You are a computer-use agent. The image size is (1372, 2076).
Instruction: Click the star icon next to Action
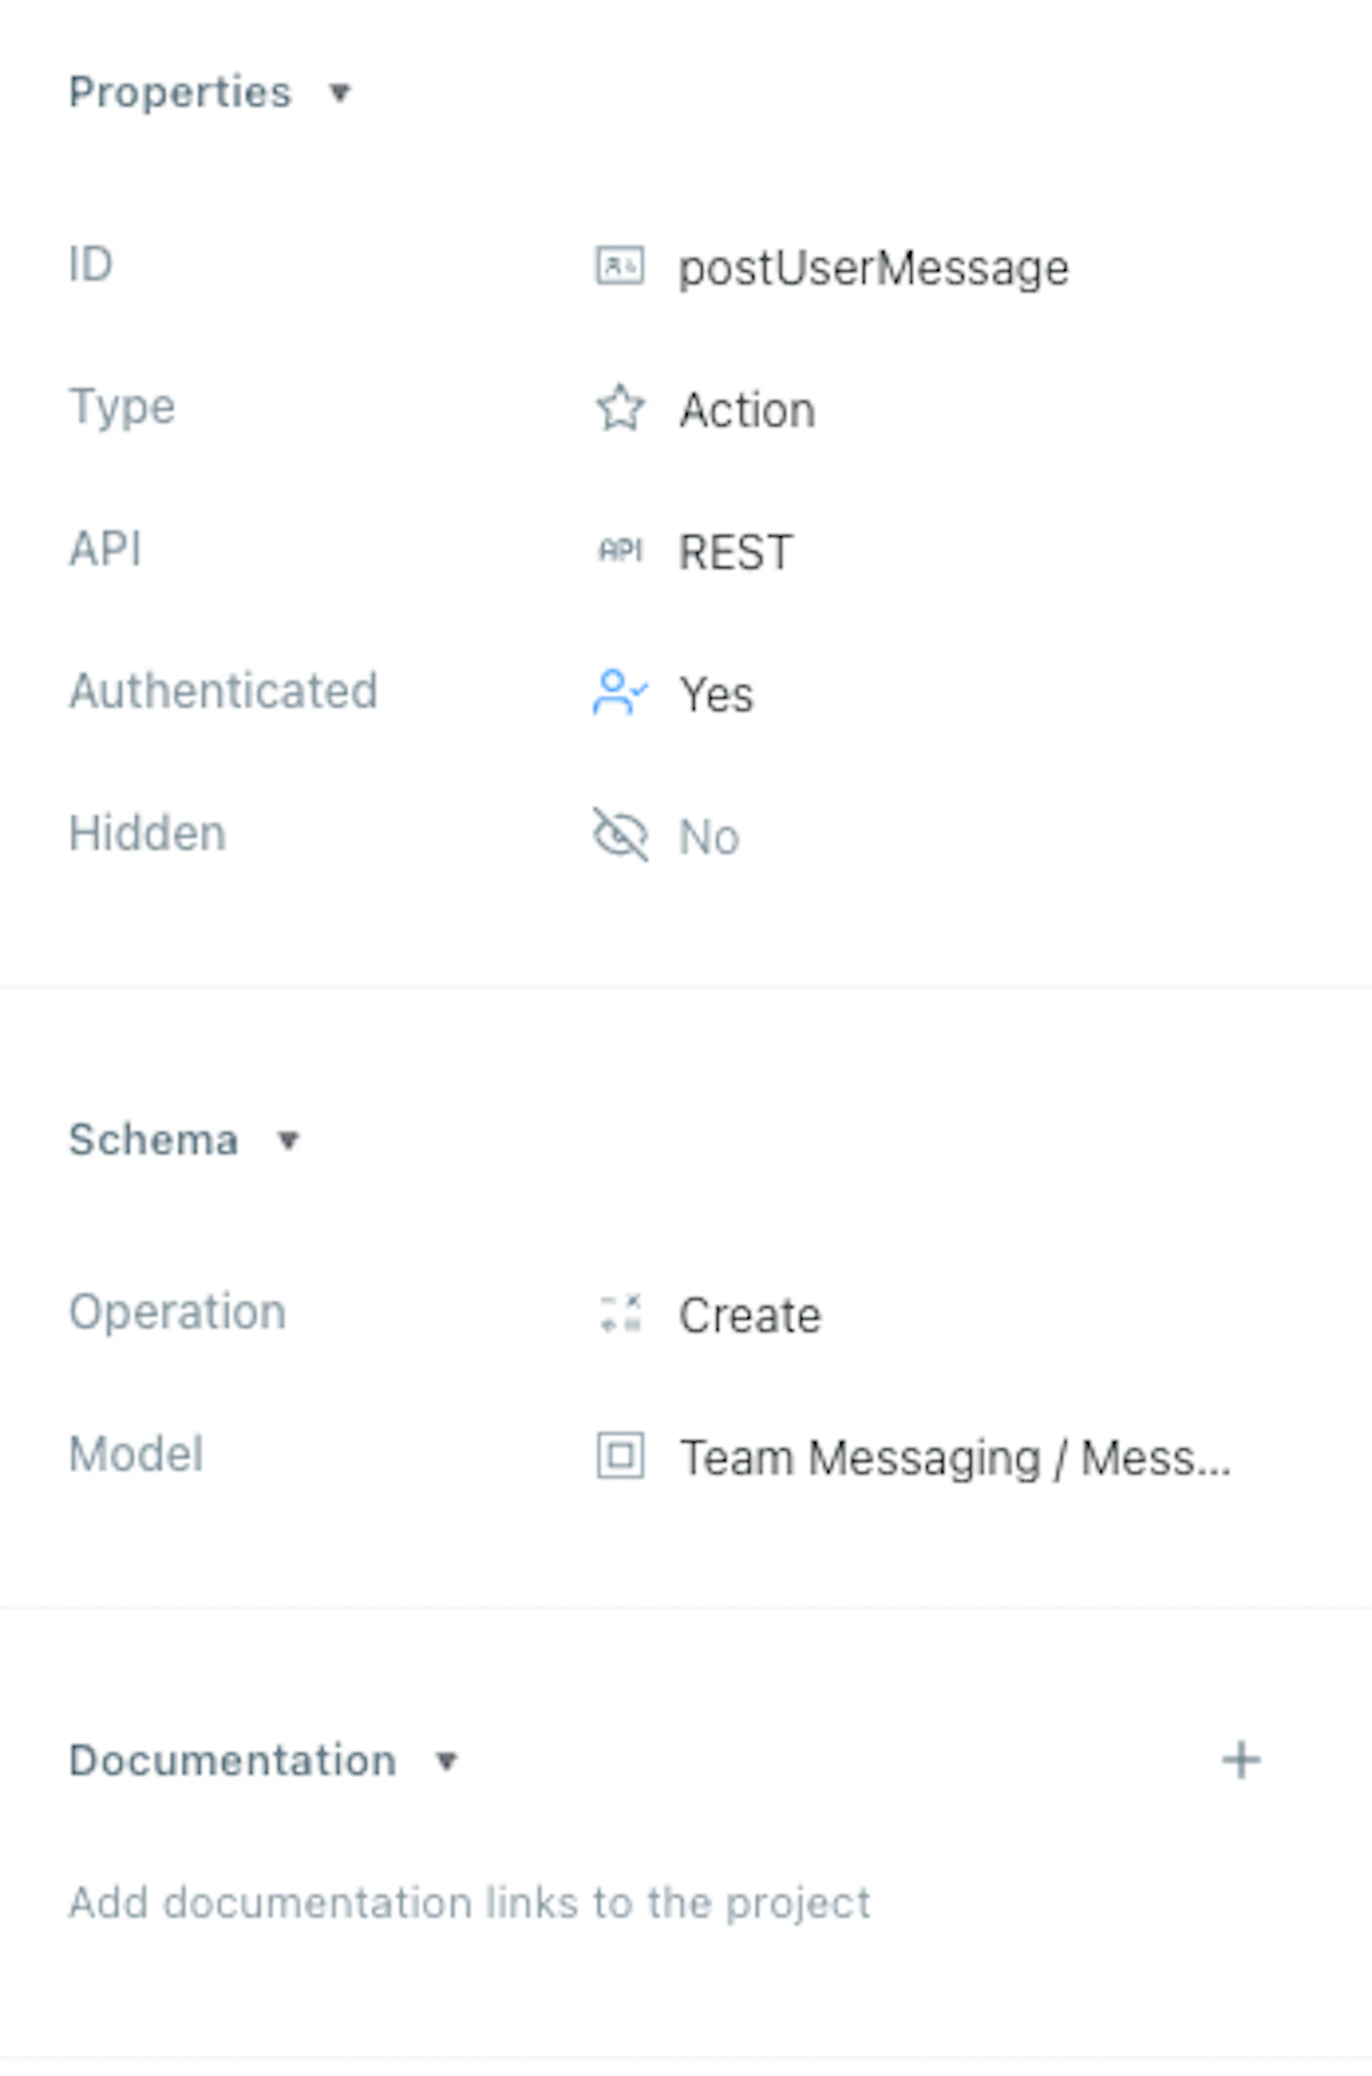pyautogui.click(x=619, y=408)
